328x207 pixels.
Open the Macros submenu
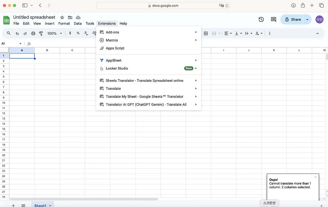(149, 40)
